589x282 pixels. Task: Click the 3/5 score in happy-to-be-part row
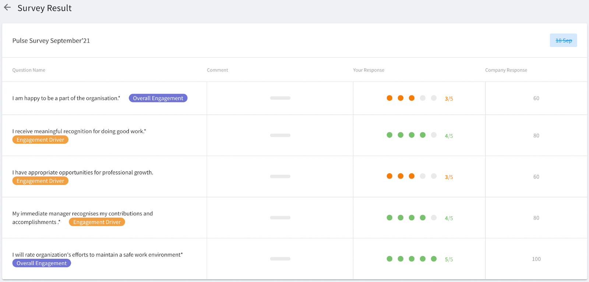pyautogui.click(x=449, y=98)
